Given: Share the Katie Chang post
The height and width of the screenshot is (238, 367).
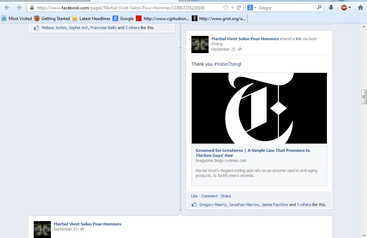Looking at the screenshot, I should (226, 196).
